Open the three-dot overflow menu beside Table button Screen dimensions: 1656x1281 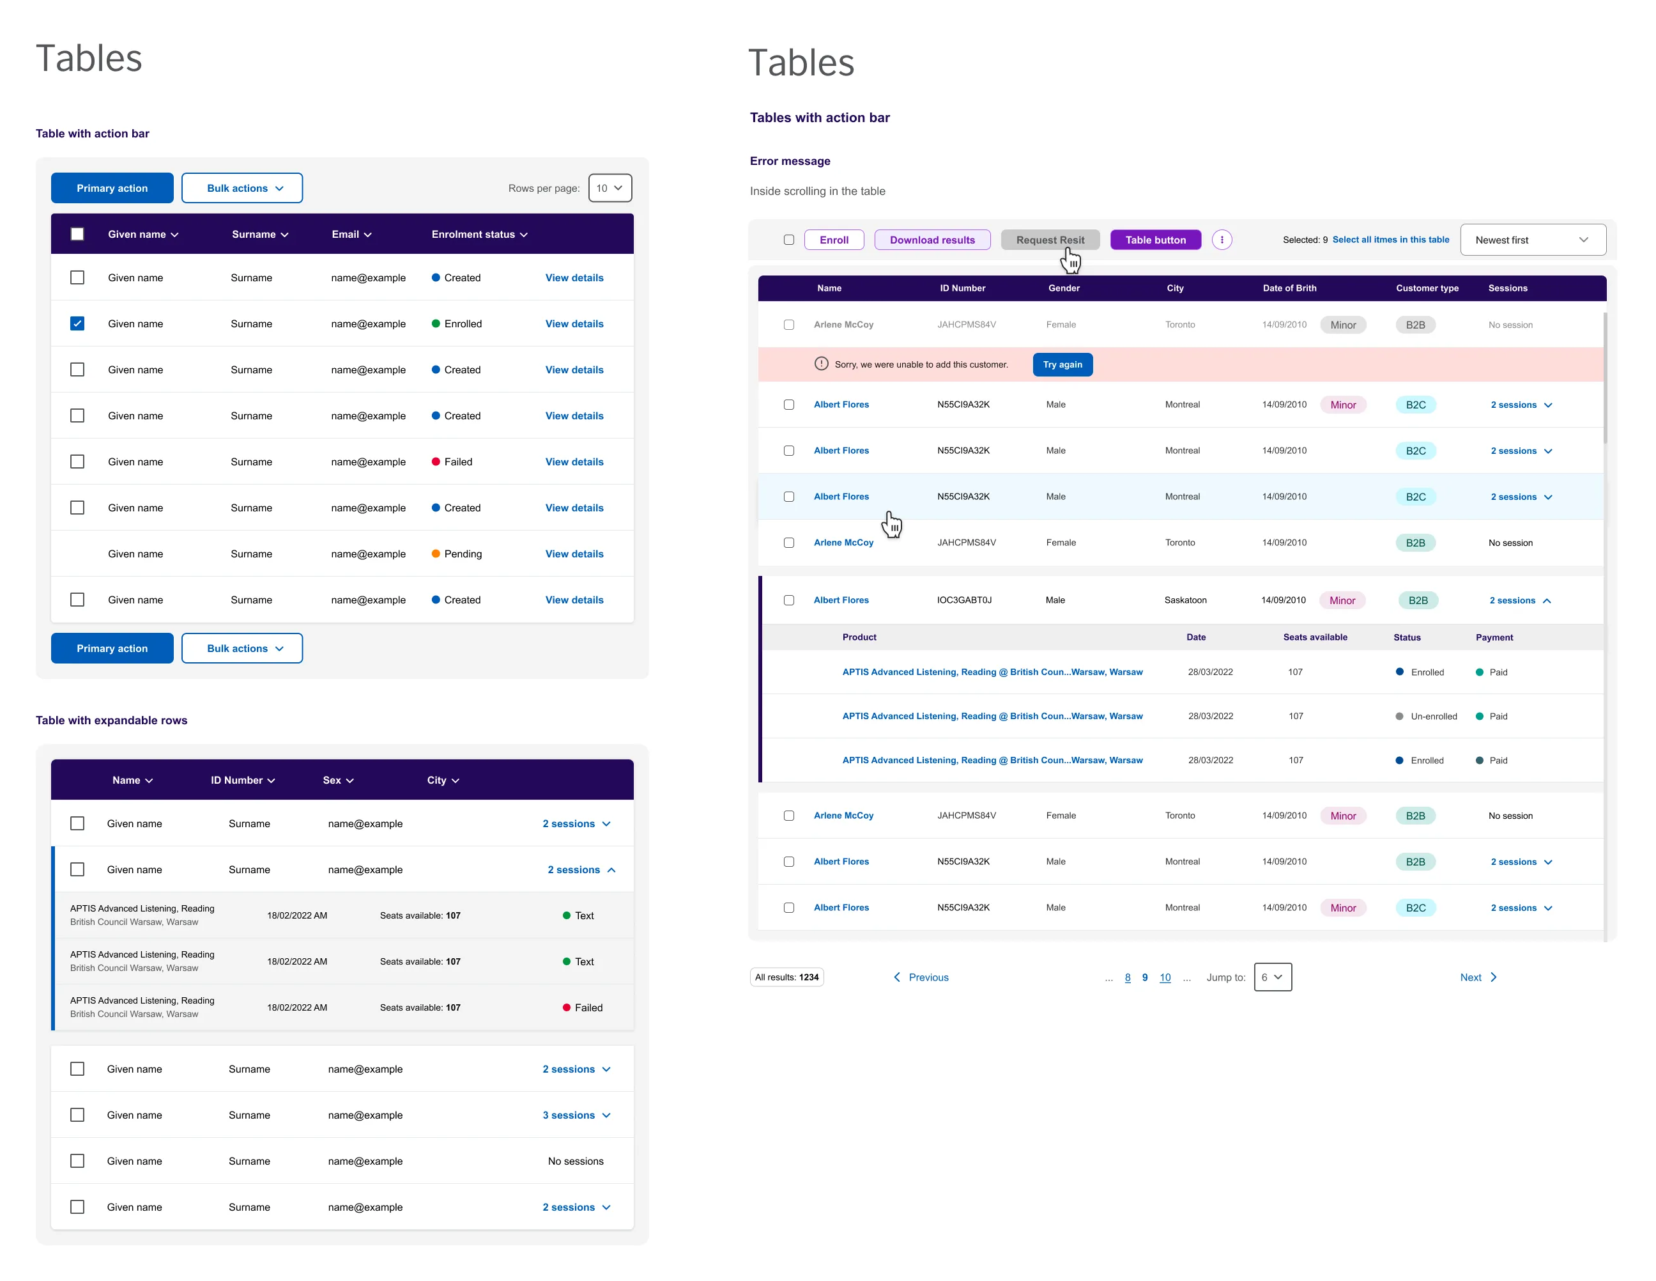tap(1222, 240)
